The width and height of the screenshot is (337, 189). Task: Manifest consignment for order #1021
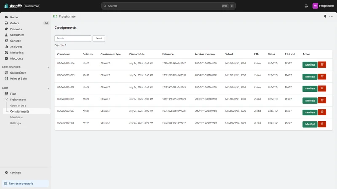point(310,113)
